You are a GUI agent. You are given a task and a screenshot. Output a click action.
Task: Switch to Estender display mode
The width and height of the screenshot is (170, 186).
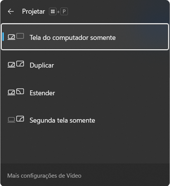pyautogui.click(x=85, y=93)
